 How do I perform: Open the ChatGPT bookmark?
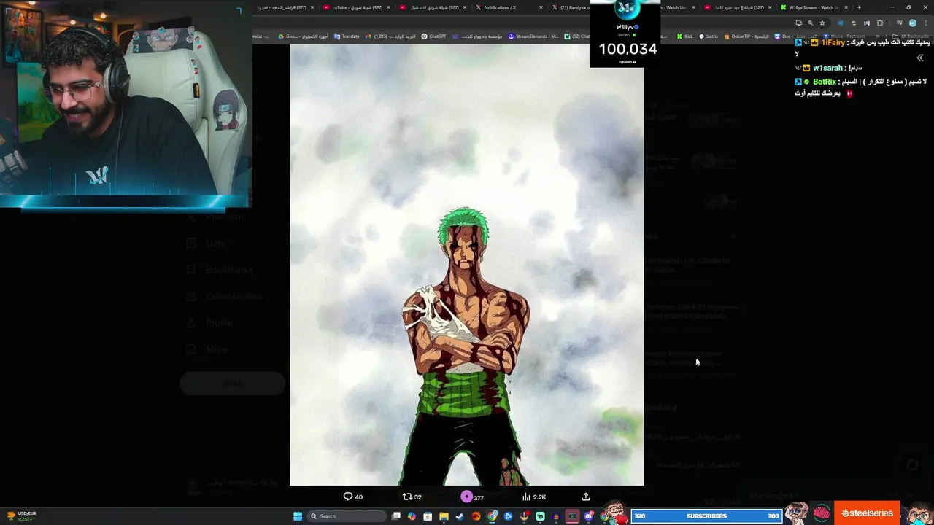433,36
